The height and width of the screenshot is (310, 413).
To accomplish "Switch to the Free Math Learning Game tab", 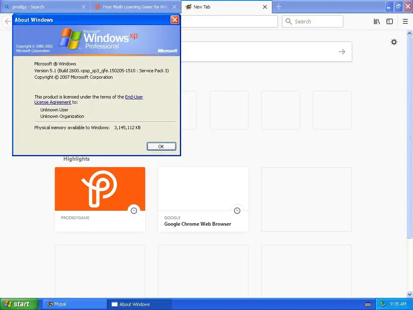I will (x=136, y=7).
